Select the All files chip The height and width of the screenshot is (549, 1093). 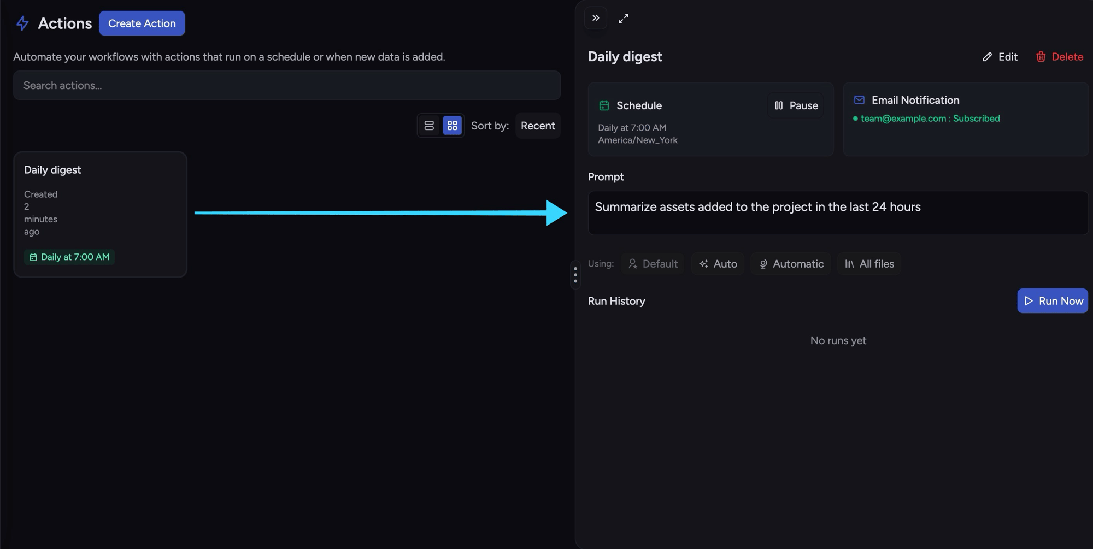coord(869,264)
